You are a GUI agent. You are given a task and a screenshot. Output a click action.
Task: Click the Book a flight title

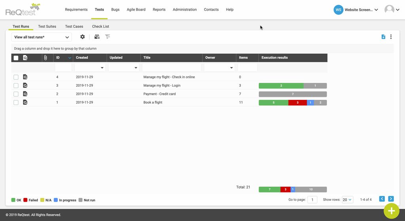(x=153, y=103)
